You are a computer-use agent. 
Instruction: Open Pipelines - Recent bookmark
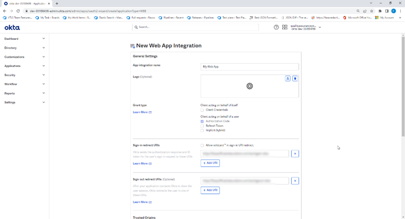click(x=171, y=18)
